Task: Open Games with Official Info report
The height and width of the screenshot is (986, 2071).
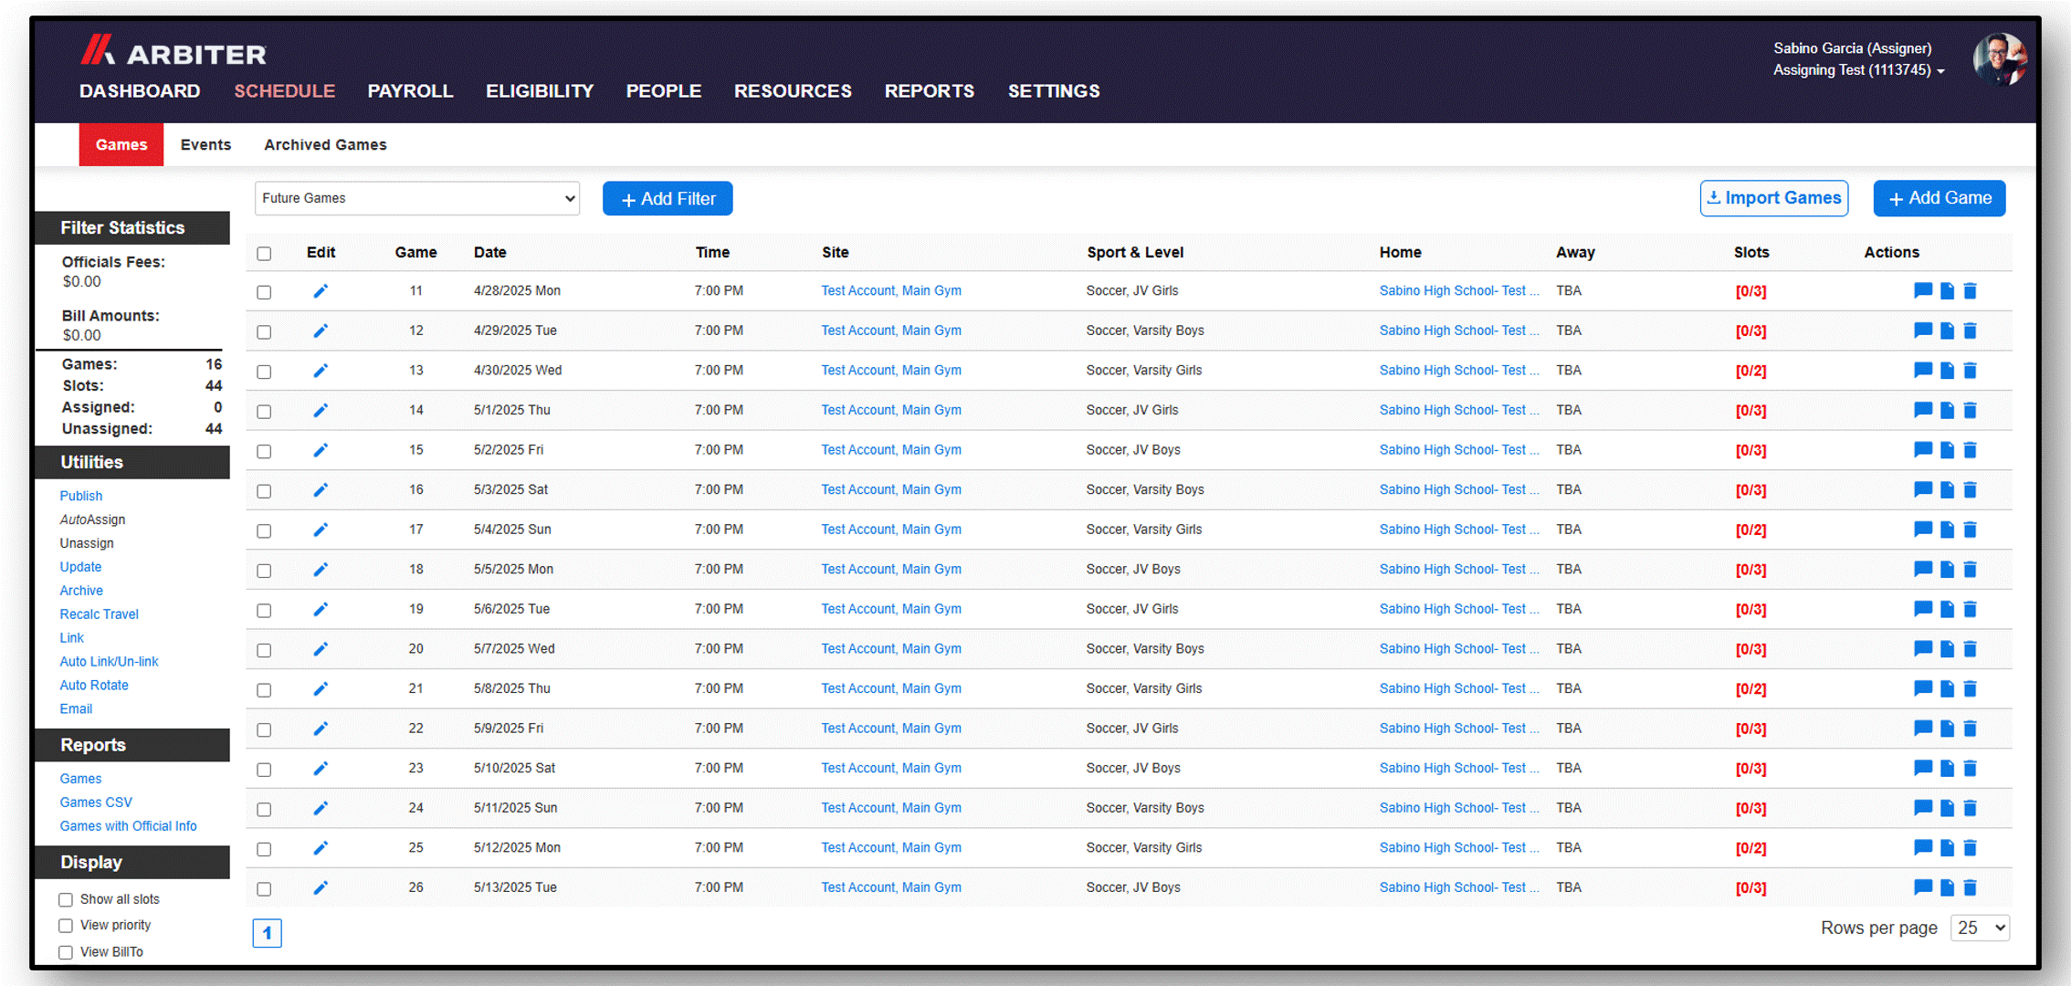Action: coord(128,826)
